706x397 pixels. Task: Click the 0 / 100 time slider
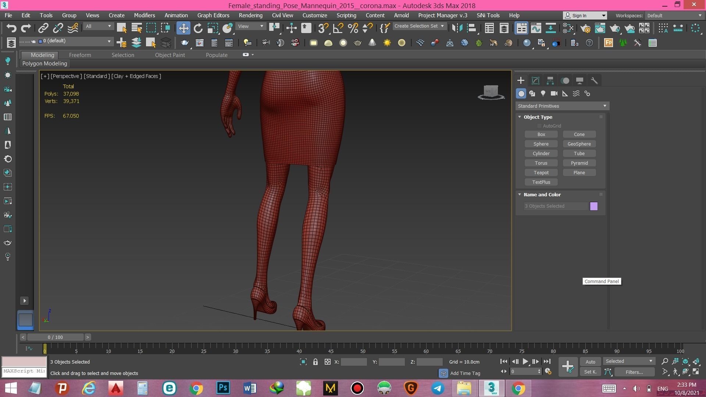(55, 337)
